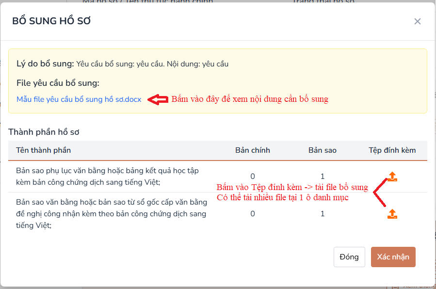Click the 'File yêu cầu bổ sung:' label
Viewport: 436px width, 289px height.
pos(58,83)
